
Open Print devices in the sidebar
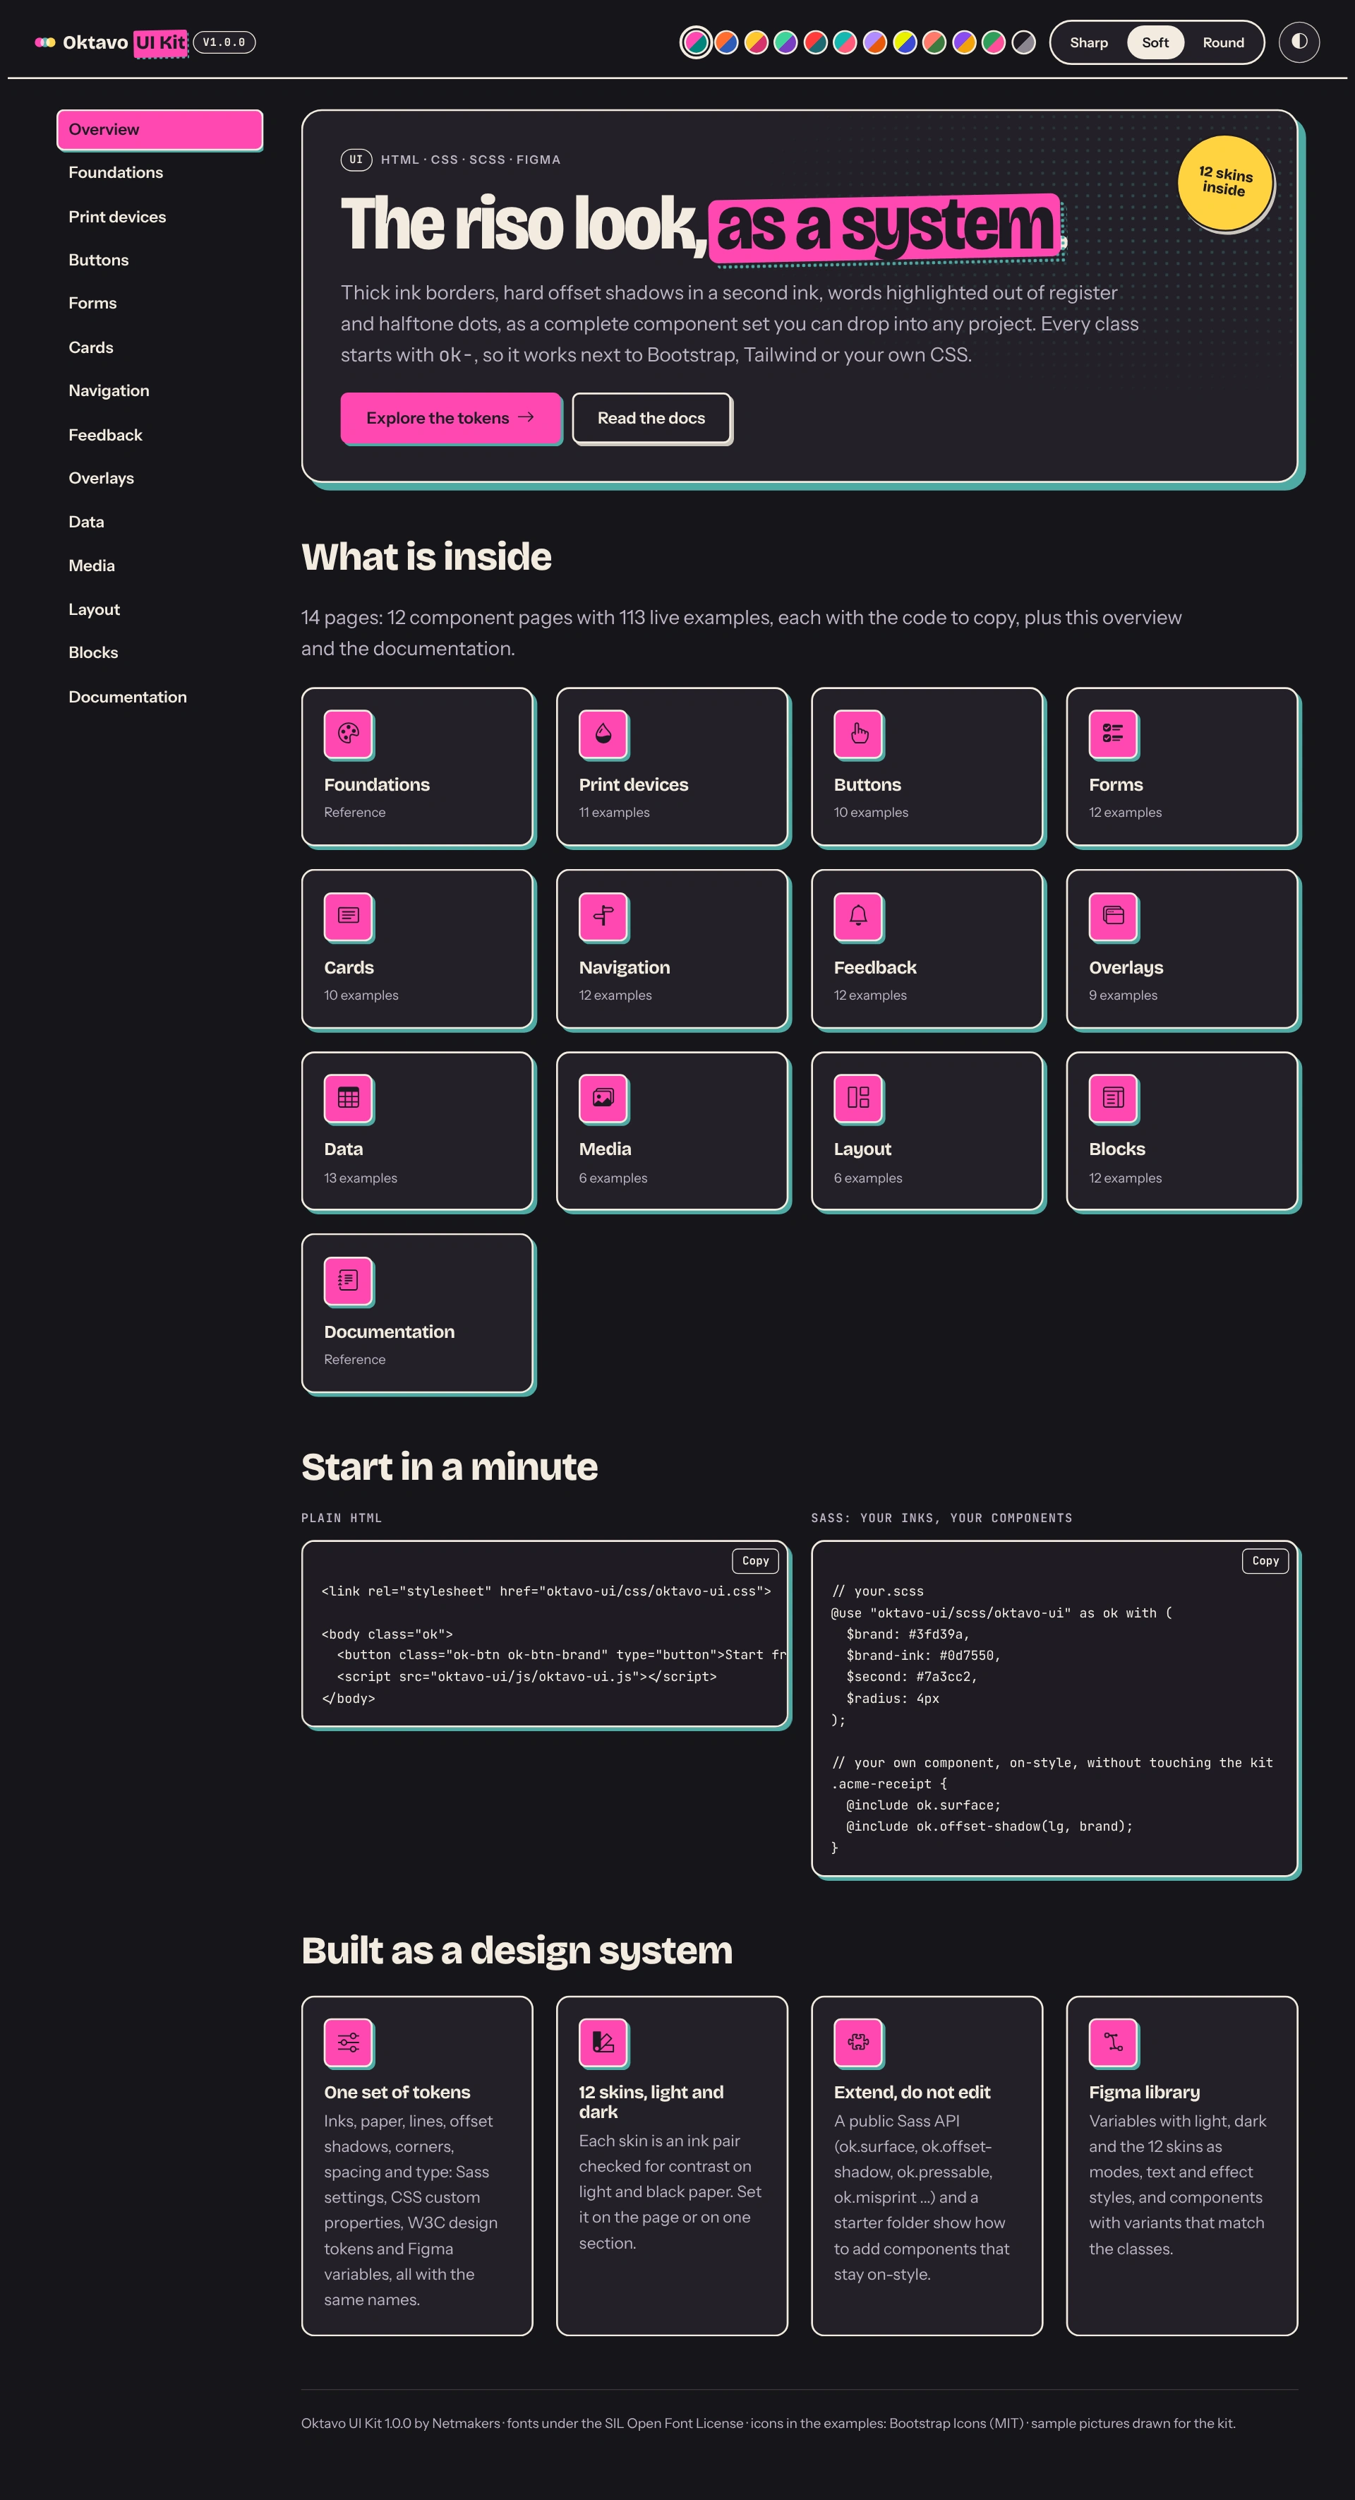160,217
